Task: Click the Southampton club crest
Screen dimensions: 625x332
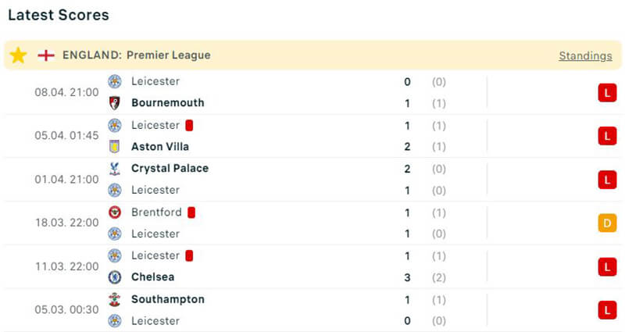Action: [x=115, y=300]
